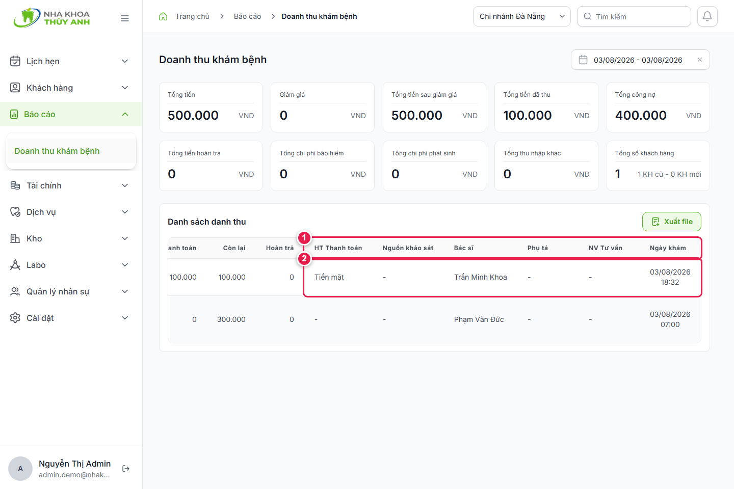Go to Báo cáo breadcrumb link

tap(247, 16)
